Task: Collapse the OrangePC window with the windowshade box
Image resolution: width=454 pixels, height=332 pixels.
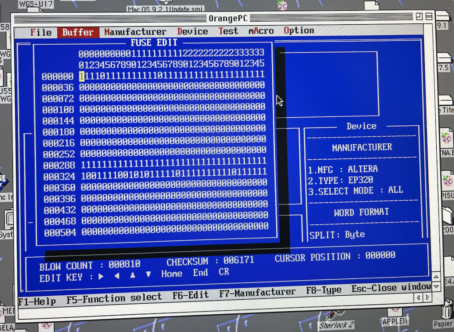Action: (x=429, y=16)
